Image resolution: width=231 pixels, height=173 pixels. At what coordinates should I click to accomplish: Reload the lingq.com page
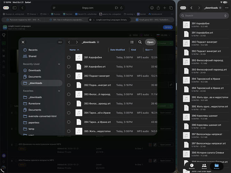(121, 8)
